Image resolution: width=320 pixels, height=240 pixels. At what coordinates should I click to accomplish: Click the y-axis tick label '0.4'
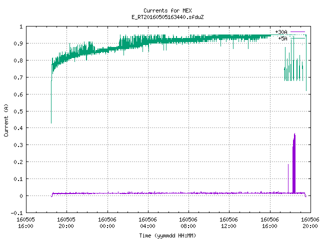click(18, 128)
